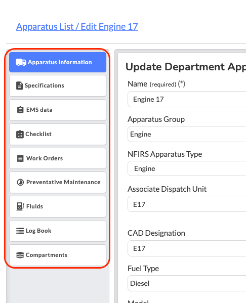The height and width of the screenshot is (303, 246).
Task: Open the NFIRS Apparatus Type dropdown
Action: (x=187, y=168)
